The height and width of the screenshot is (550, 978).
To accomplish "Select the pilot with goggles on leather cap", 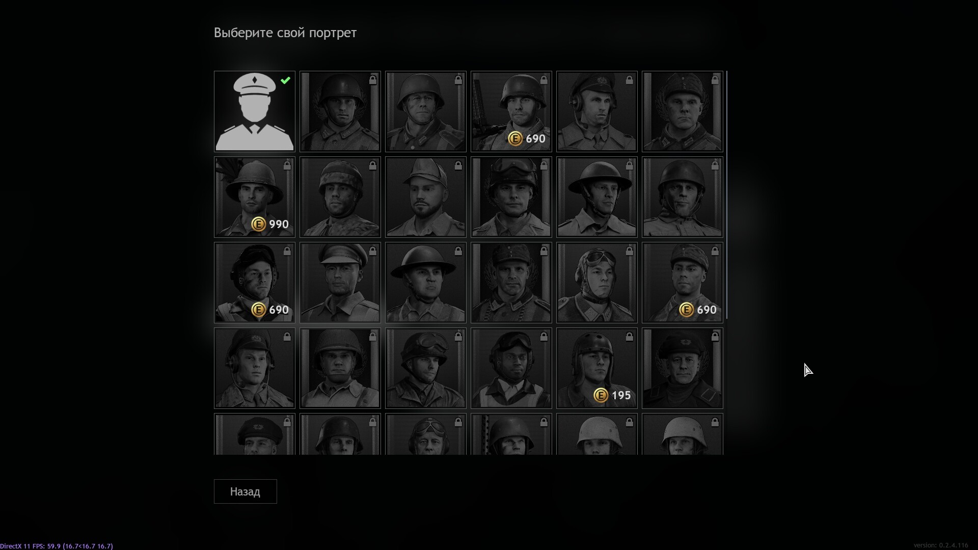I will tap(597, 283).
